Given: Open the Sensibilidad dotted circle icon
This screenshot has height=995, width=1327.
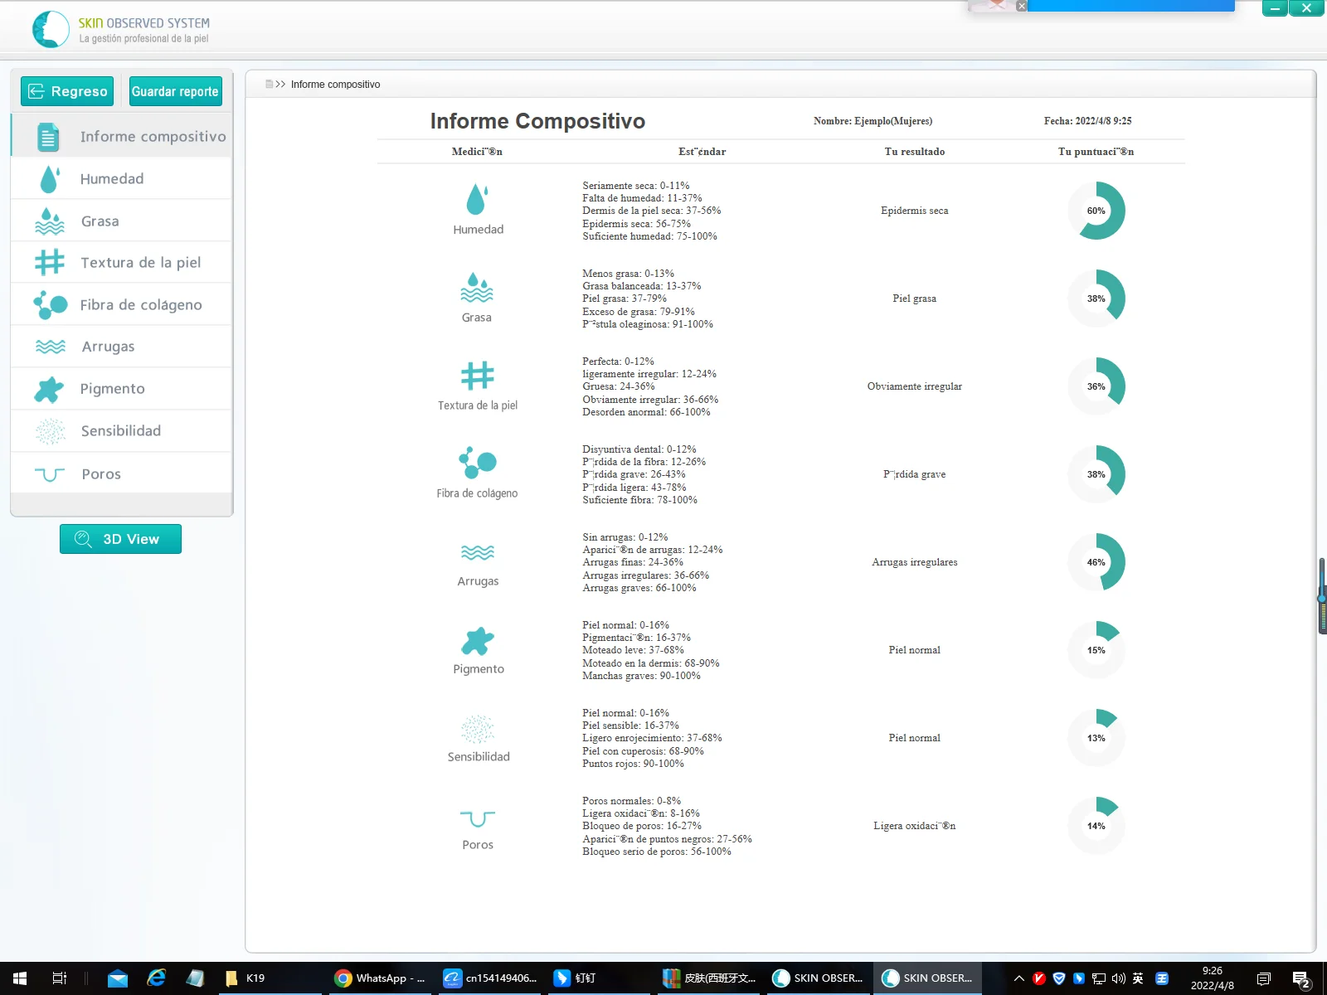Looking at the screenshot, I should (x=50, y=431).
